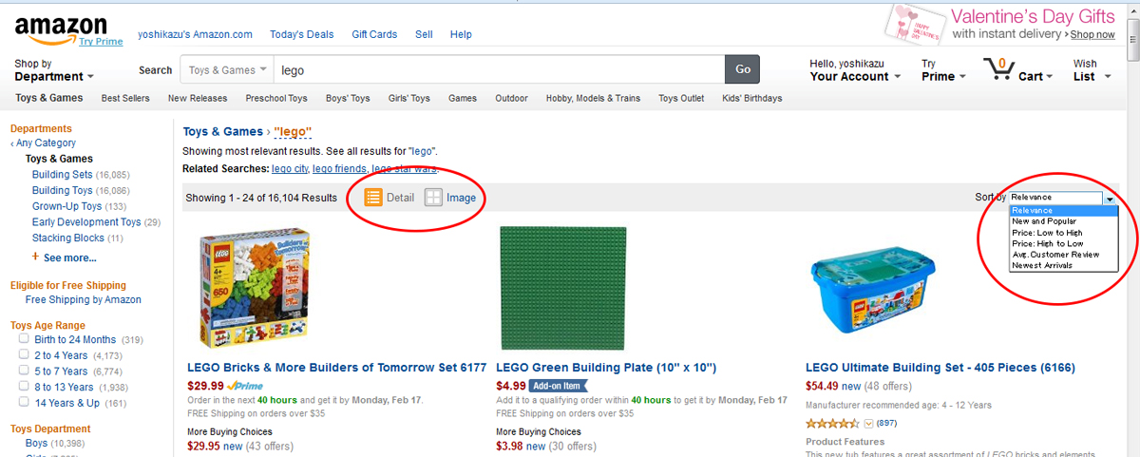Image resolution: width=1140 pixels, height=457 pixels.
Task: Select 'Price: Low to High' sort option
Action: tap(1047, 233)
